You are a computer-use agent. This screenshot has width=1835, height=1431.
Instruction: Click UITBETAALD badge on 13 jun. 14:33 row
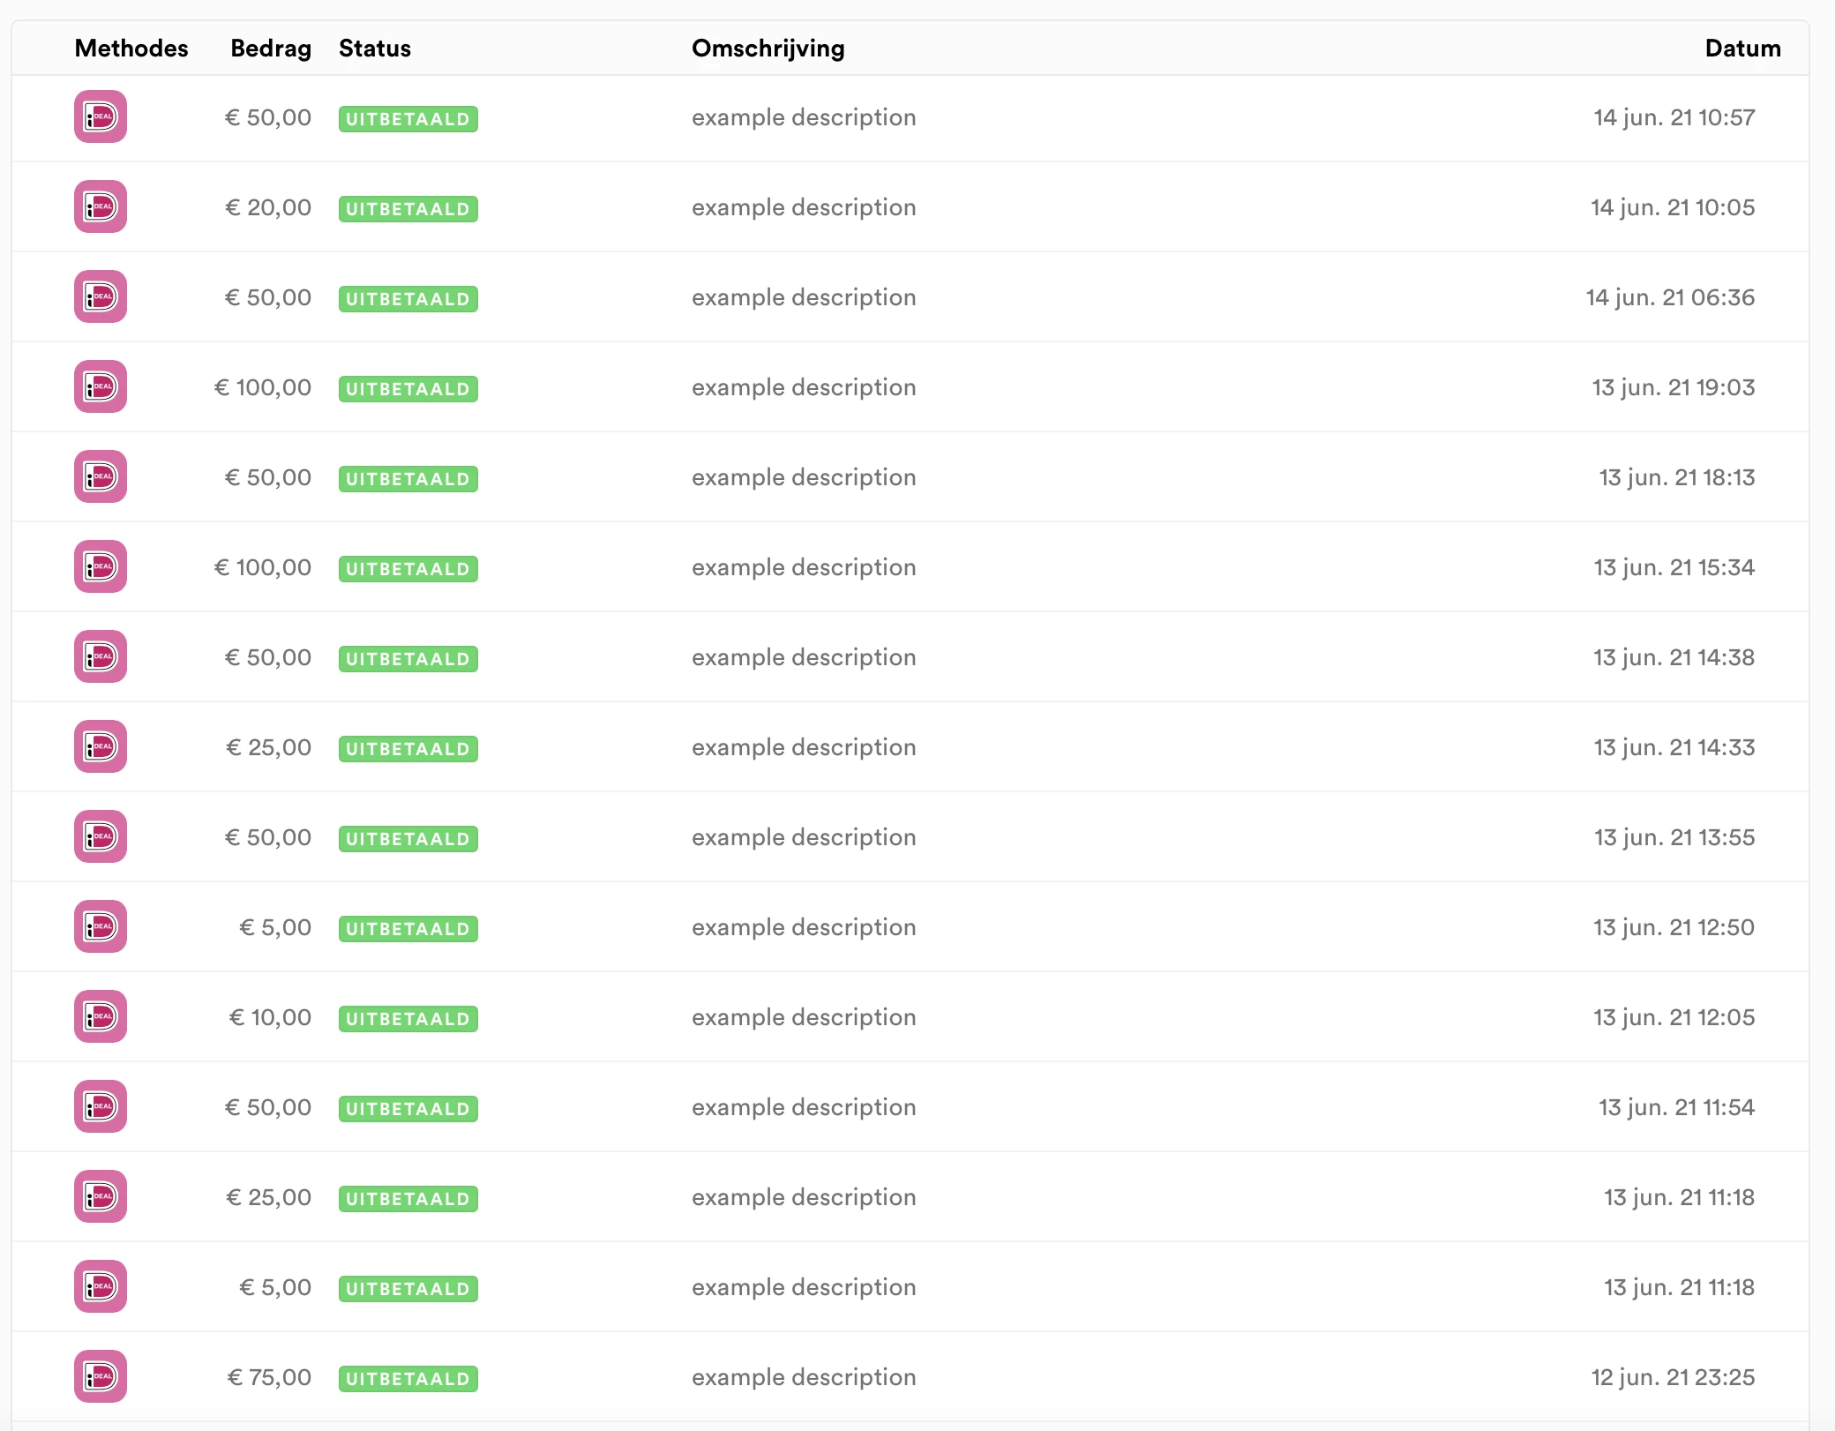(x=408, y=749)
